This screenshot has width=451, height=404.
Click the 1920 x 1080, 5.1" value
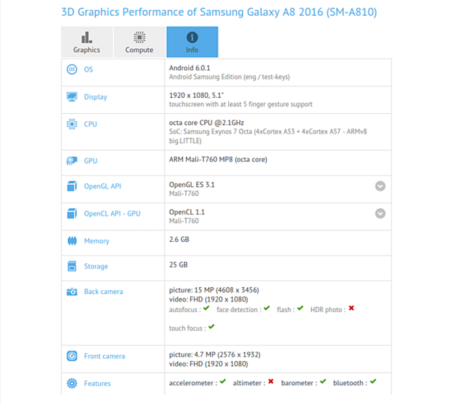[x=196, y=96]
